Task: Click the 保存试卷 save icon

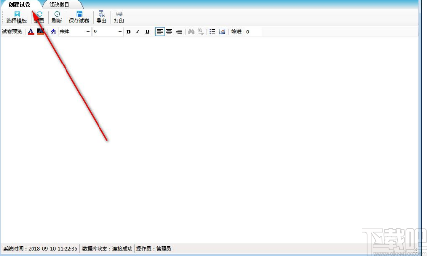Action: (x=79, y=14)
